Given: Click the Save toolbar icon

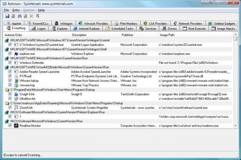Looking at the screenshot, I should (7, 16).
